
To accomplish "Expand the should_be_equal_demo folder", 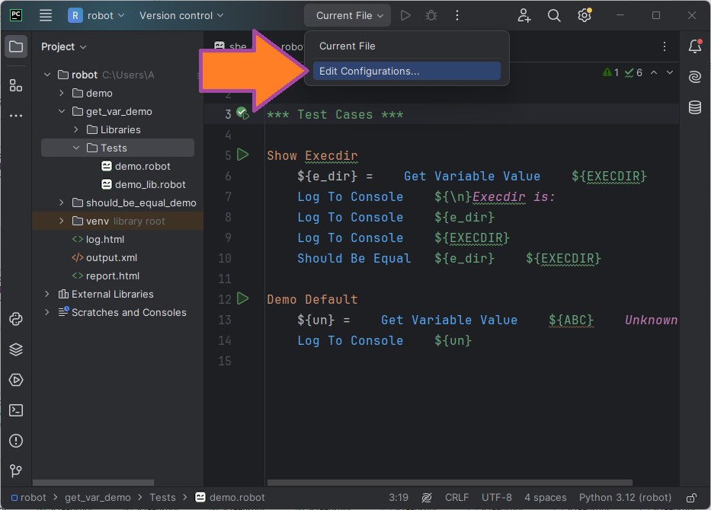I will pyautogui.click(x=62, y=203).
